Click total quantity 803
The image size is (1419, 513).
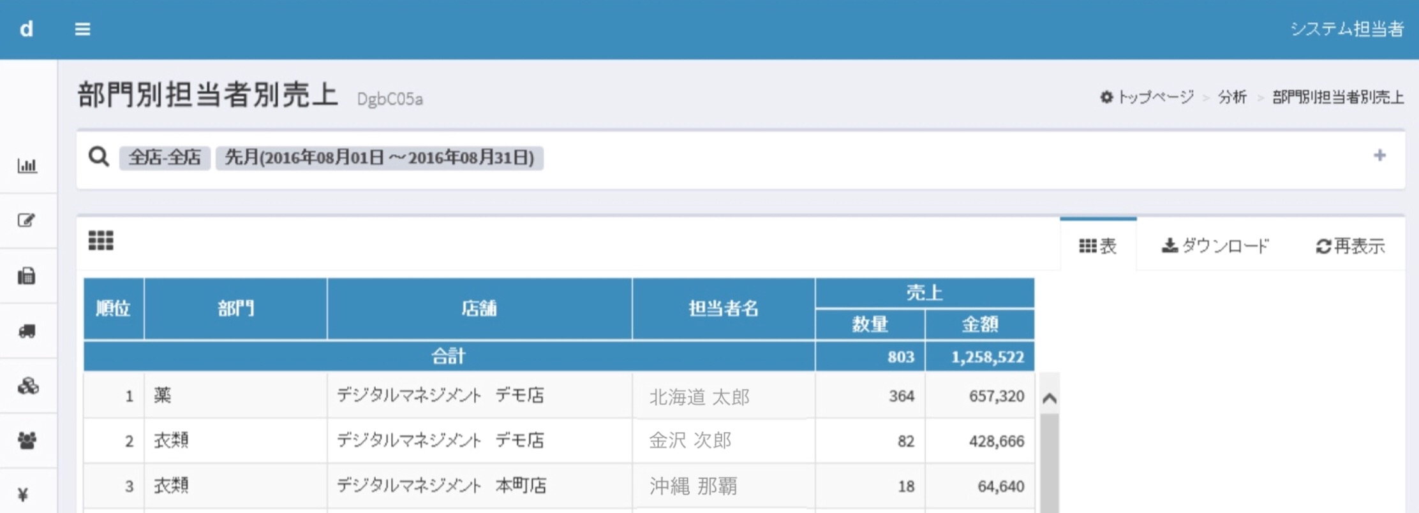(x=870, y=357)
